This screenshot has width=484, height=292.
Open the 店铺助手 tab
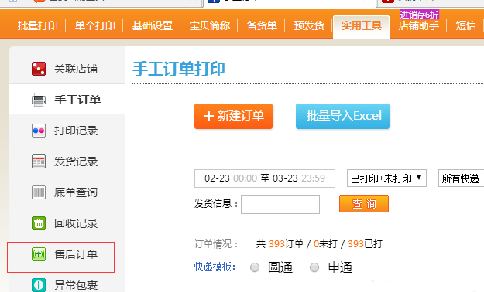[418, 25]
